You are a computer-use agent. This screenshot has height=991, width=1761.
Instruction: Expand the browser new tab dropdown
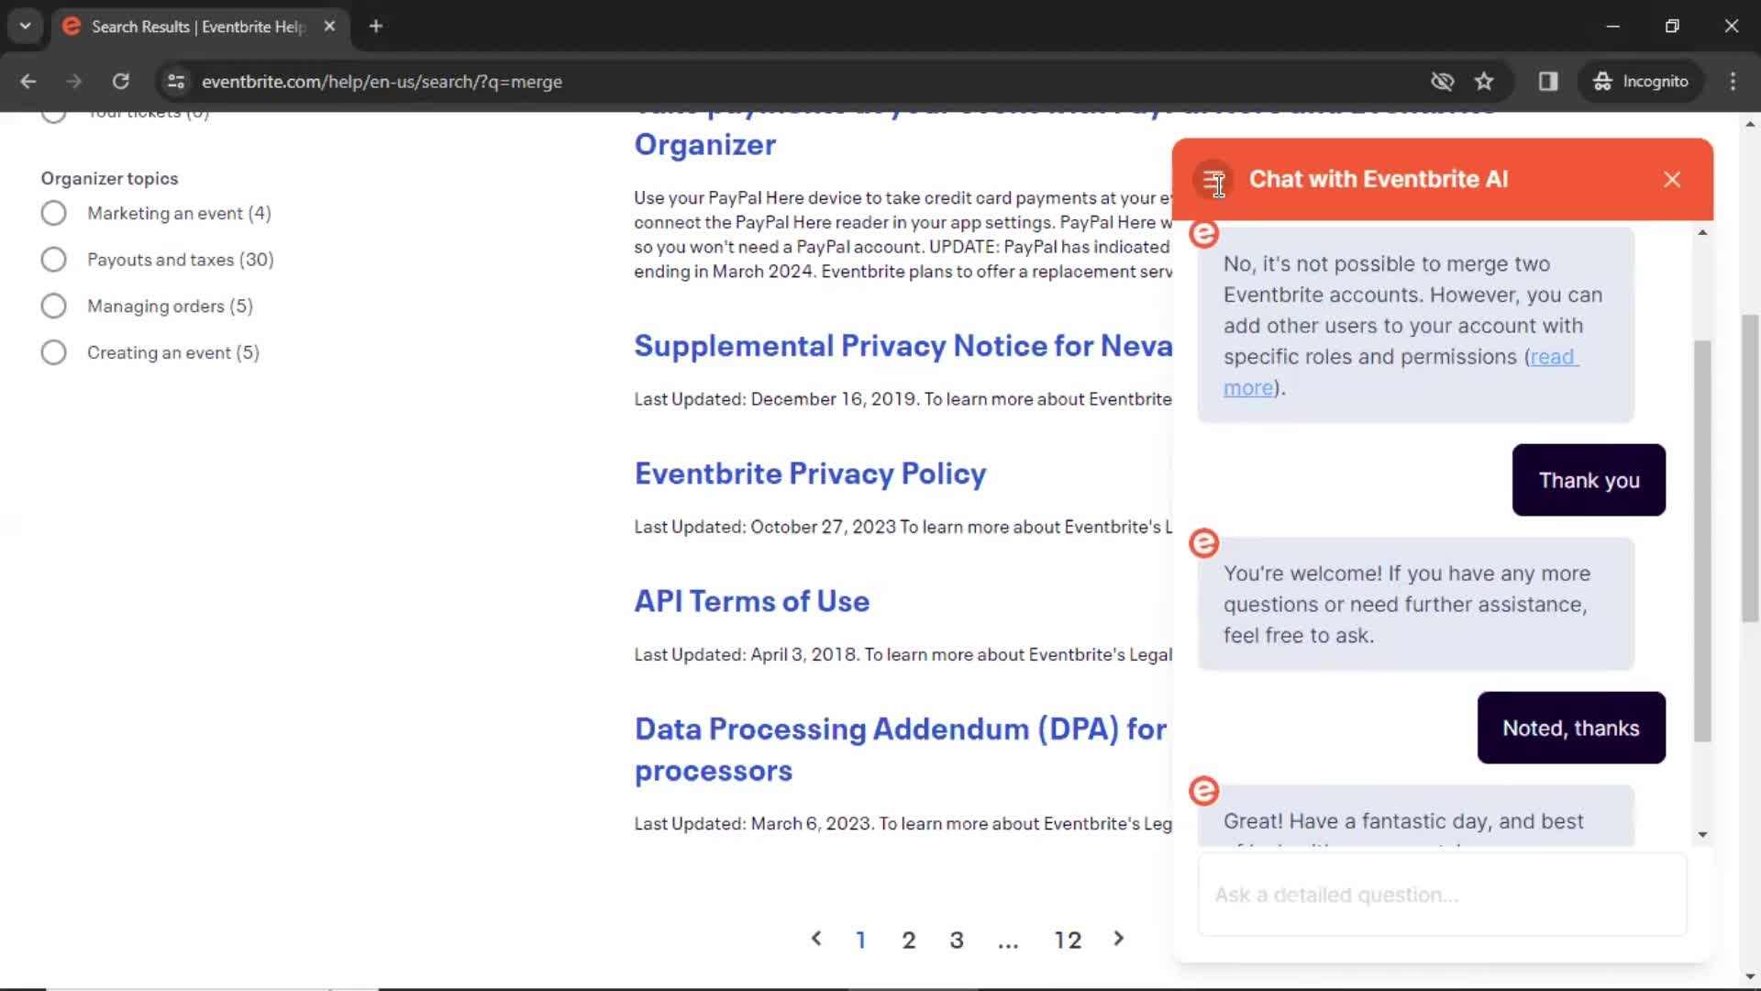pyautogui.click(x=24, y=27)
